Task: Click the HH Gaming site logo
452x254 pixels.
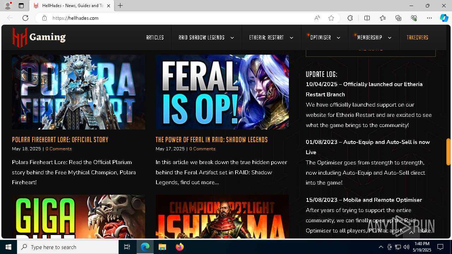Action: pos(39,37)
